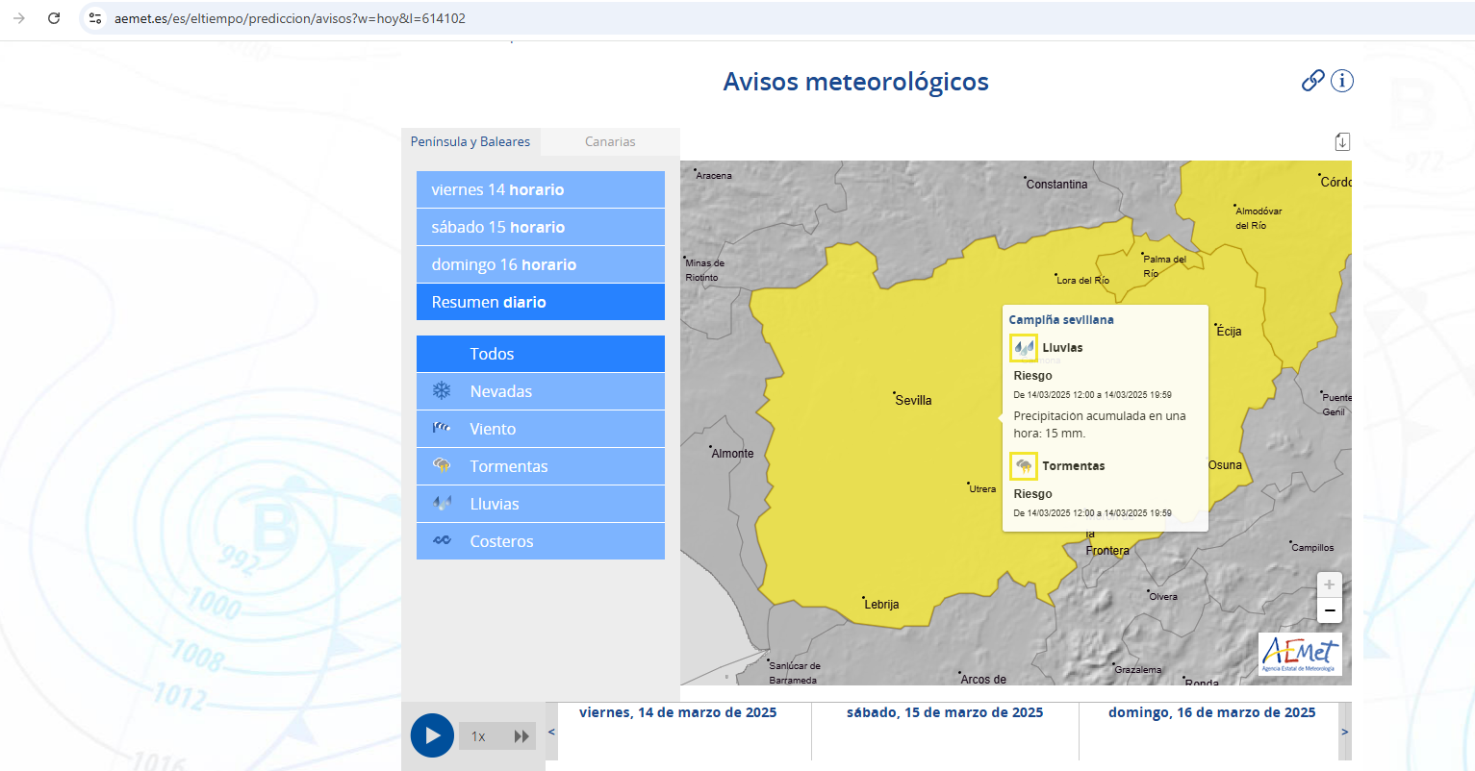Zoom out on the map
Viewport: 1475px width, 771px height.
[x=1329, y=610]
